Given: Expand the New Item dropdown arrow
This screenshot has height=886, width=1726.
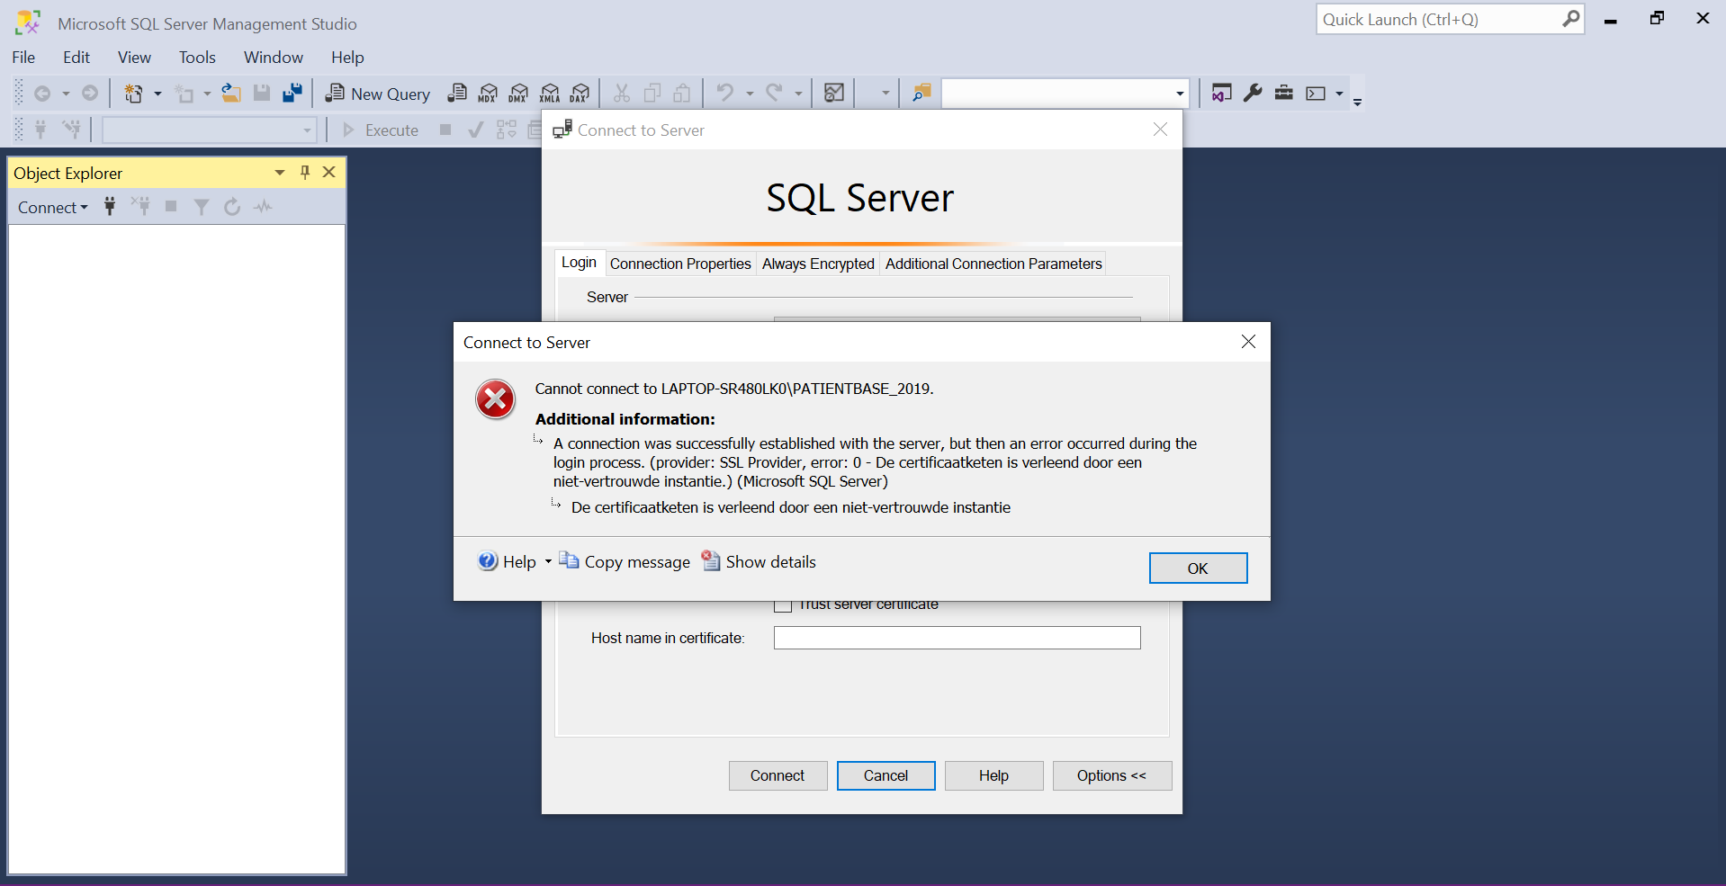Looking at the screenshot, I should pyautogui.click(x=157, y=94).
